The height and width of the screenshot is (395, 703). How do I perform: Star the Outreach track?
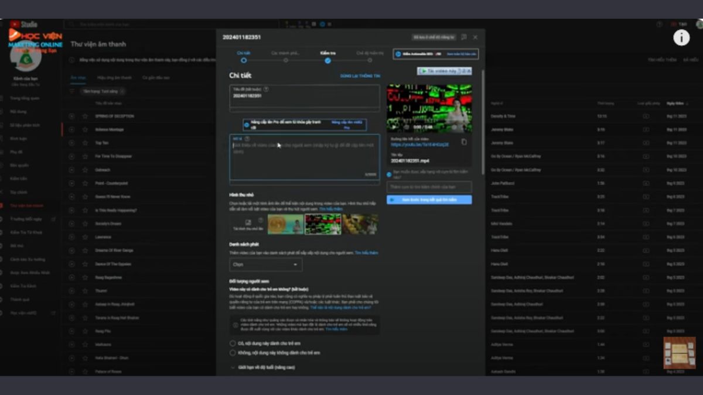[x=85, y=170]
